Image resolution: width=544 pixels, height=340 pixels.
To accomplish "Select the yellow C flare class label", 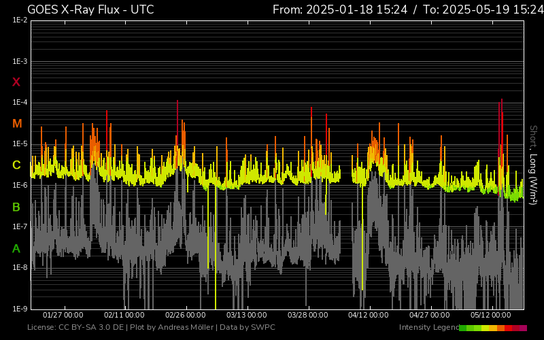I will pos(16,165).
